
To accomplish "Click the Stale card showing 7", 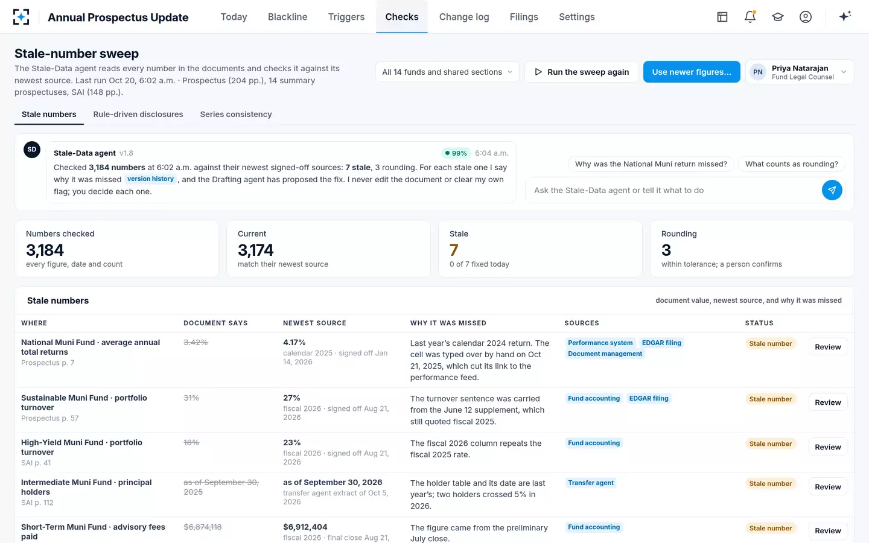I will pyautogui.click(x=540, y=249).
